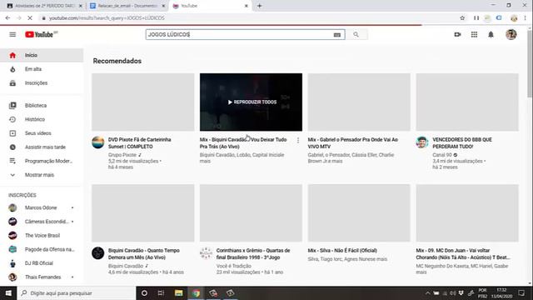Screen dimensions: 533x300
Task: Open Mix - Gabriel o Pensador title
Action: coord(353,142)
